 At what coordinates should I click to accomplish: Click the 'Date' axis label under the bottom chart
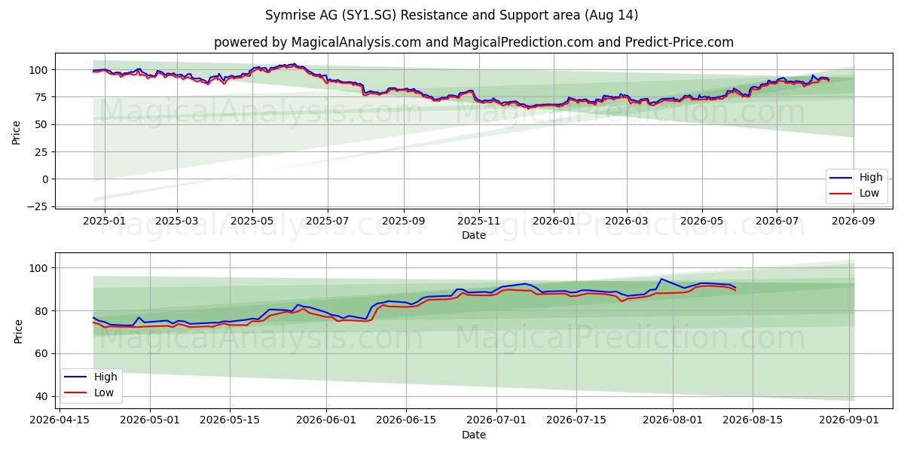[x=474, y=435]
